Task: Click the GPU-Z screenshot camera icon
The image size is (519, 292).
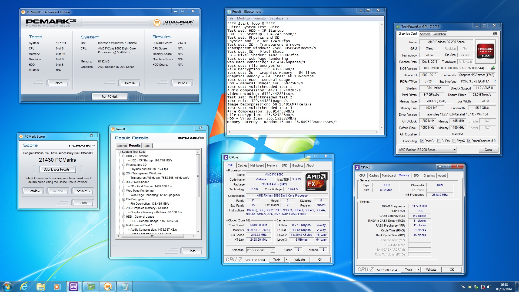Action: click(495, 34)
